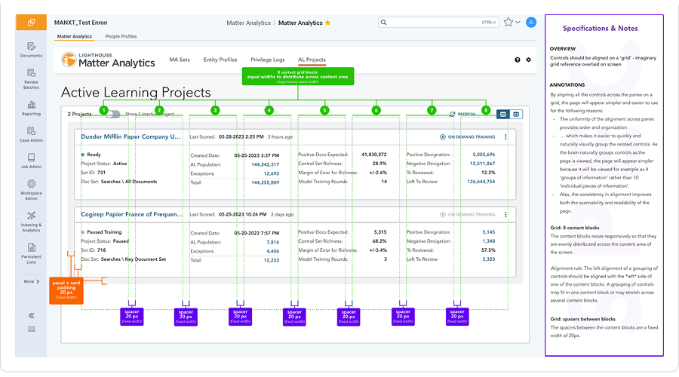Screen dimensions: 679x377
Task: Open Privilege Logs tab
Action: coord(268,60)
